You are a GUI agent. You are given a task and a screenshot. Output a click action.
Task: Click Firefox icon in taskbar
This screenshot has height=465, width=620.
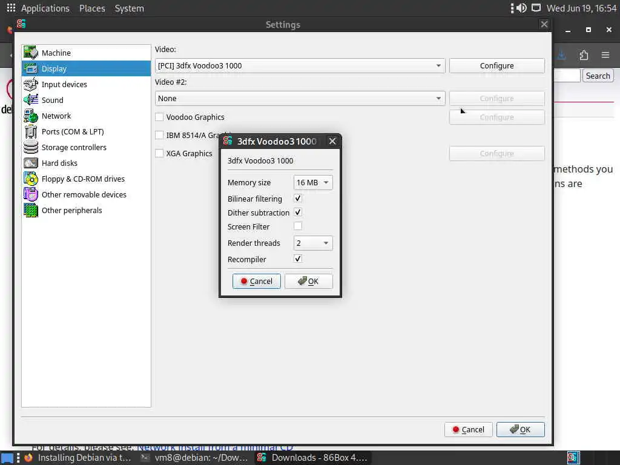pyautogui.click(x=28, y=458)
